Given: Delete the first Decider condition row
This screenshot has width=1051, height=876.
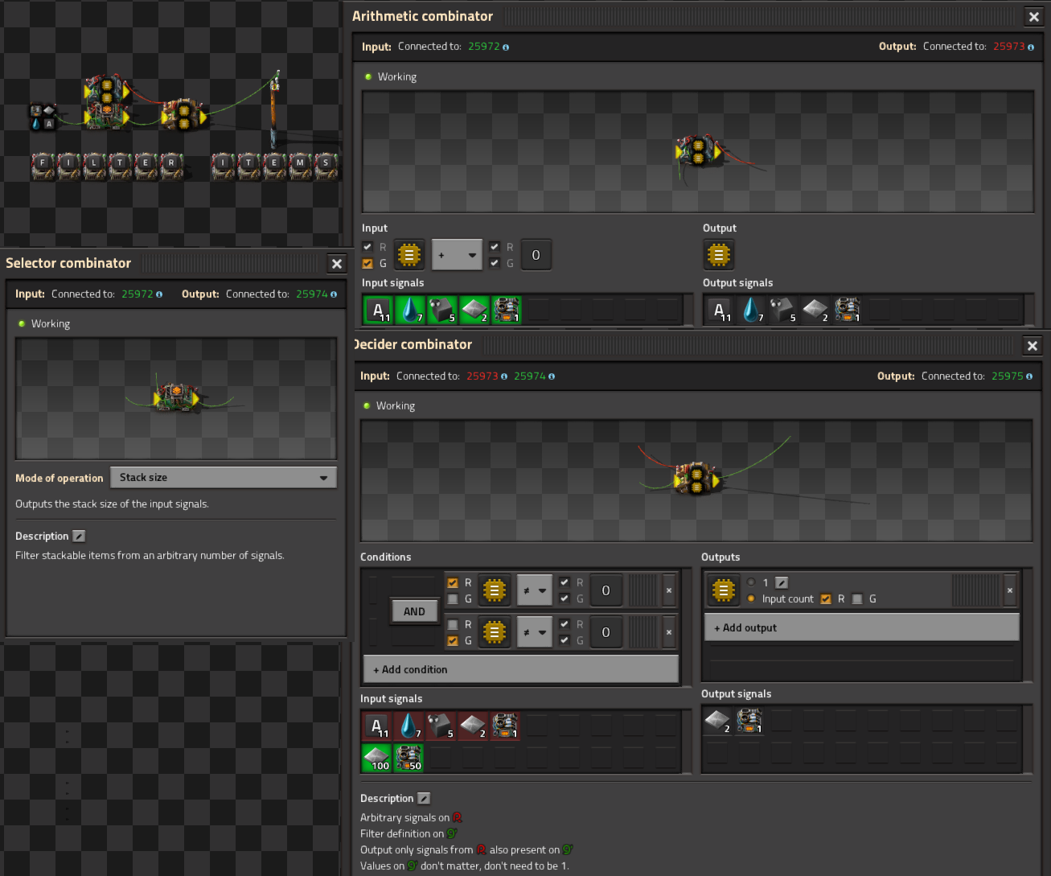Looking at the screenshot, I should point(669,590).
